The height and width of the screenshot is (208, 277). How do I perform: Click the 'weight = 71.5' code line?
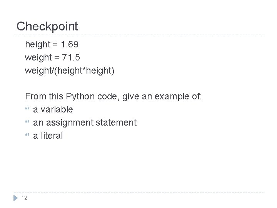53,58
